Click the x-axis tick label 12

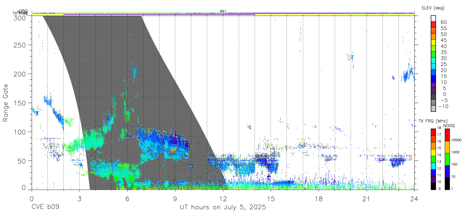[x=223, y=199]
